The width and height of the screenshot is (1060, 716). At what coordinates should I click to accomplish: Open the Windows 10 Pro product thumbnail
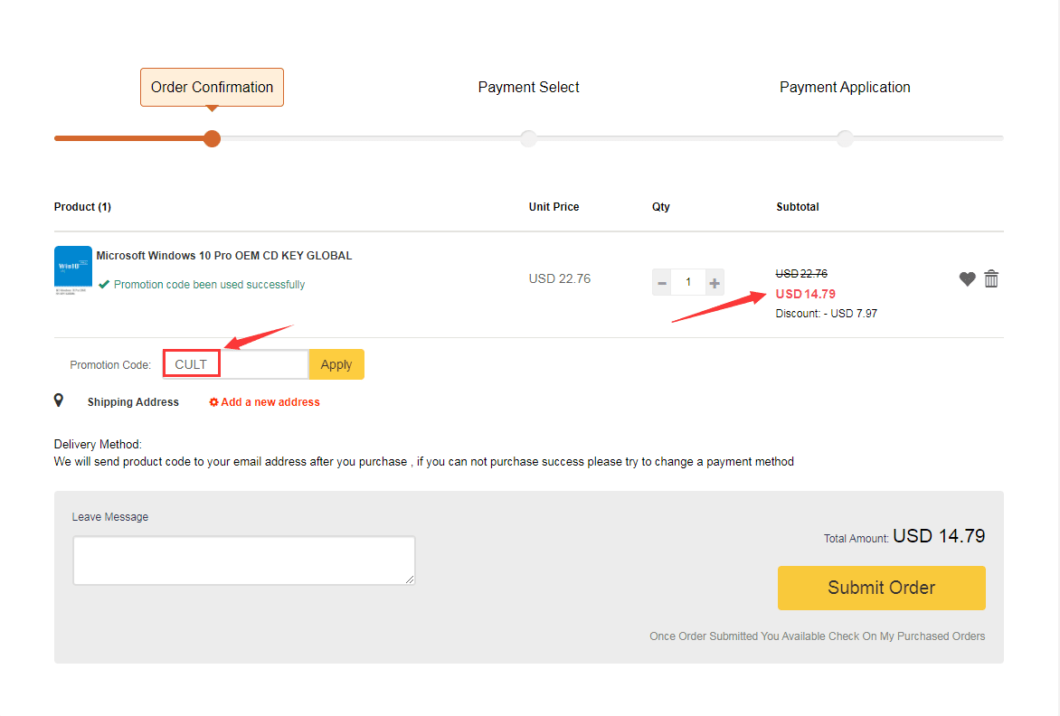click(73, 270)
